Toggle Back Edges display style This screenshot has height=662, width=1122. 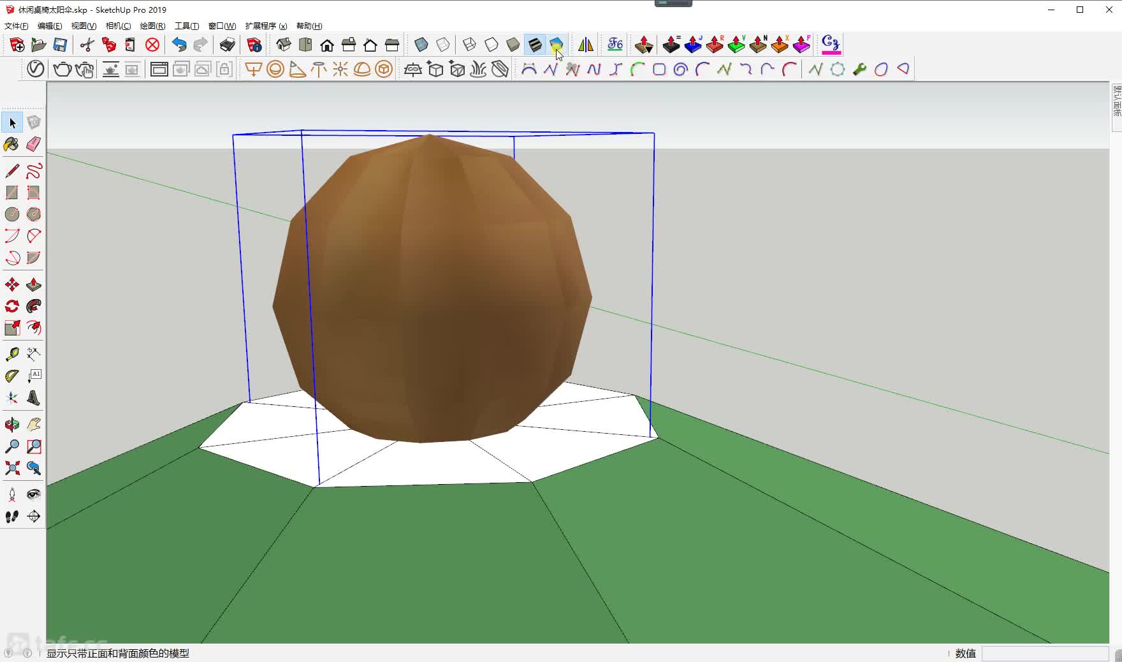pyautogui.click(x=443, y=45)
